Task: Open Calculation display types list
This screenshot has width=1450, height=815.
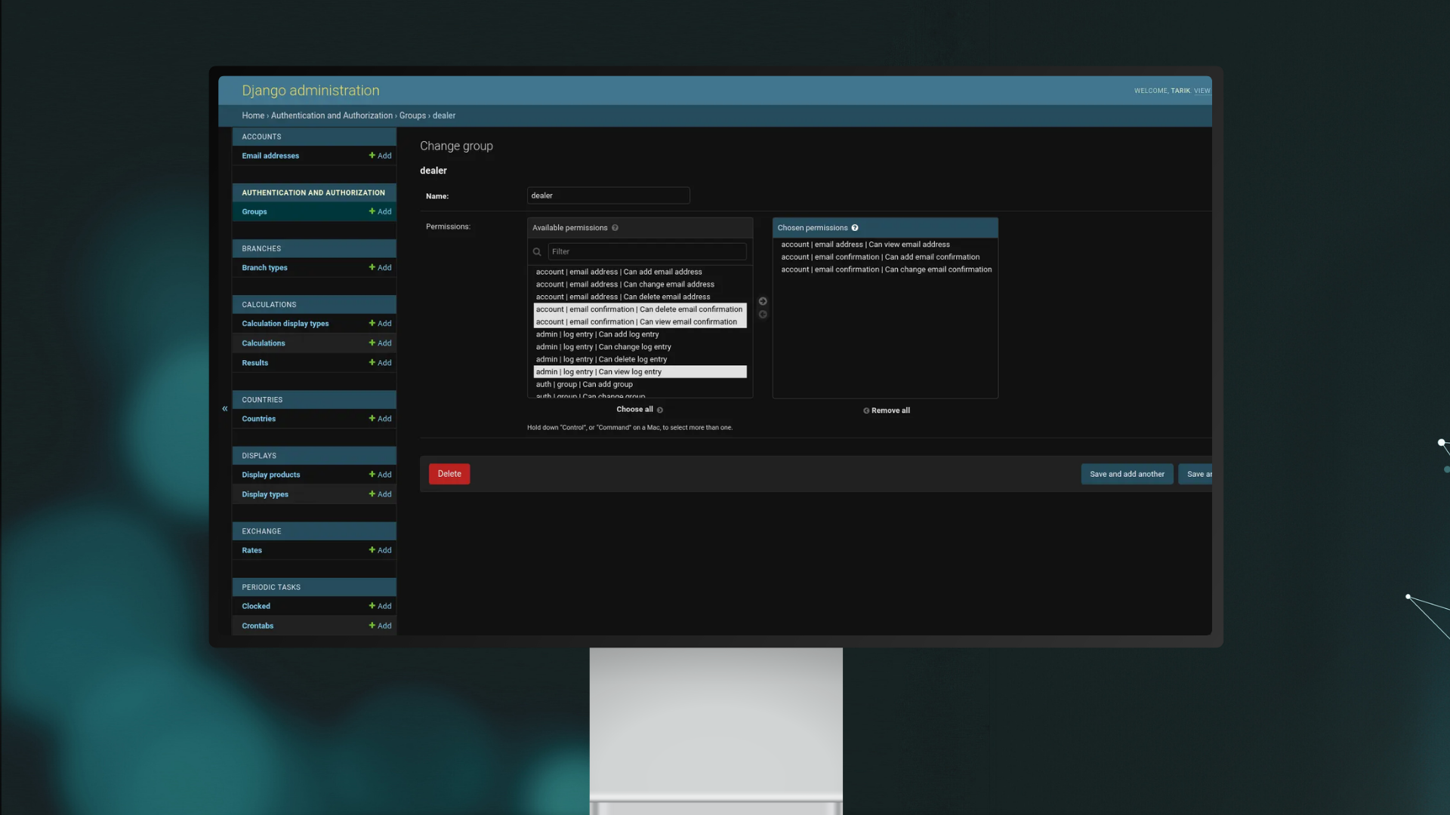Action: pyautogui.click(x=285, y=323)
